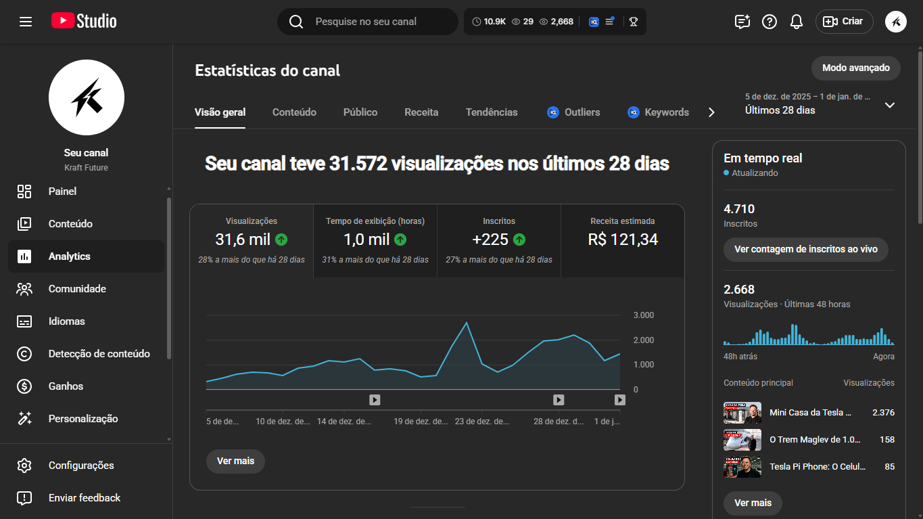This screenshot has height=519, width=923.
Task: Open Personalização in the sidebar
Action: tap(82, 419)
